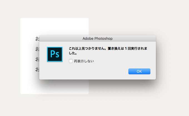
Task: Click the gray pasteboard left of the white canvas
Action: click(x=10, y=57)
